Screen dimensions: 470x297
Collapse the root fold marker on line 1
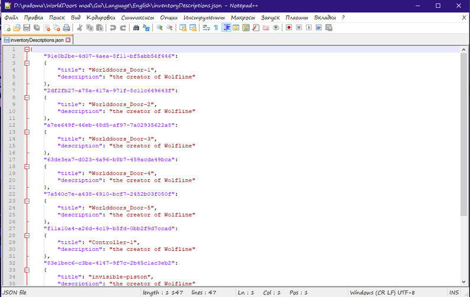27,49
